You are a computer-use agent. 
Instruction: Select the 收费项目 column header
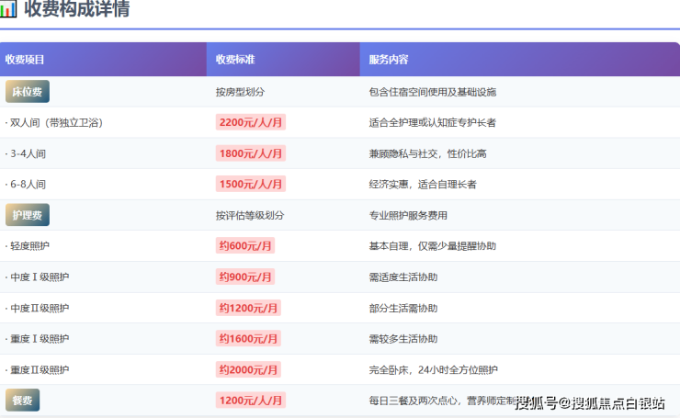[26, 60]
